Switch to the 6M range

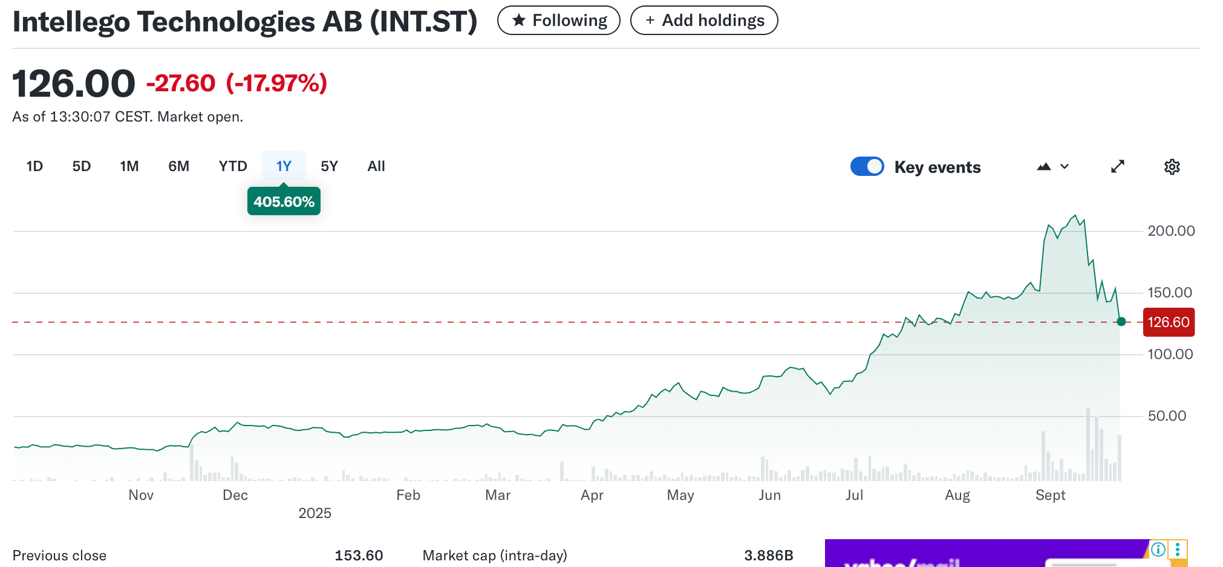click(178, 166)
